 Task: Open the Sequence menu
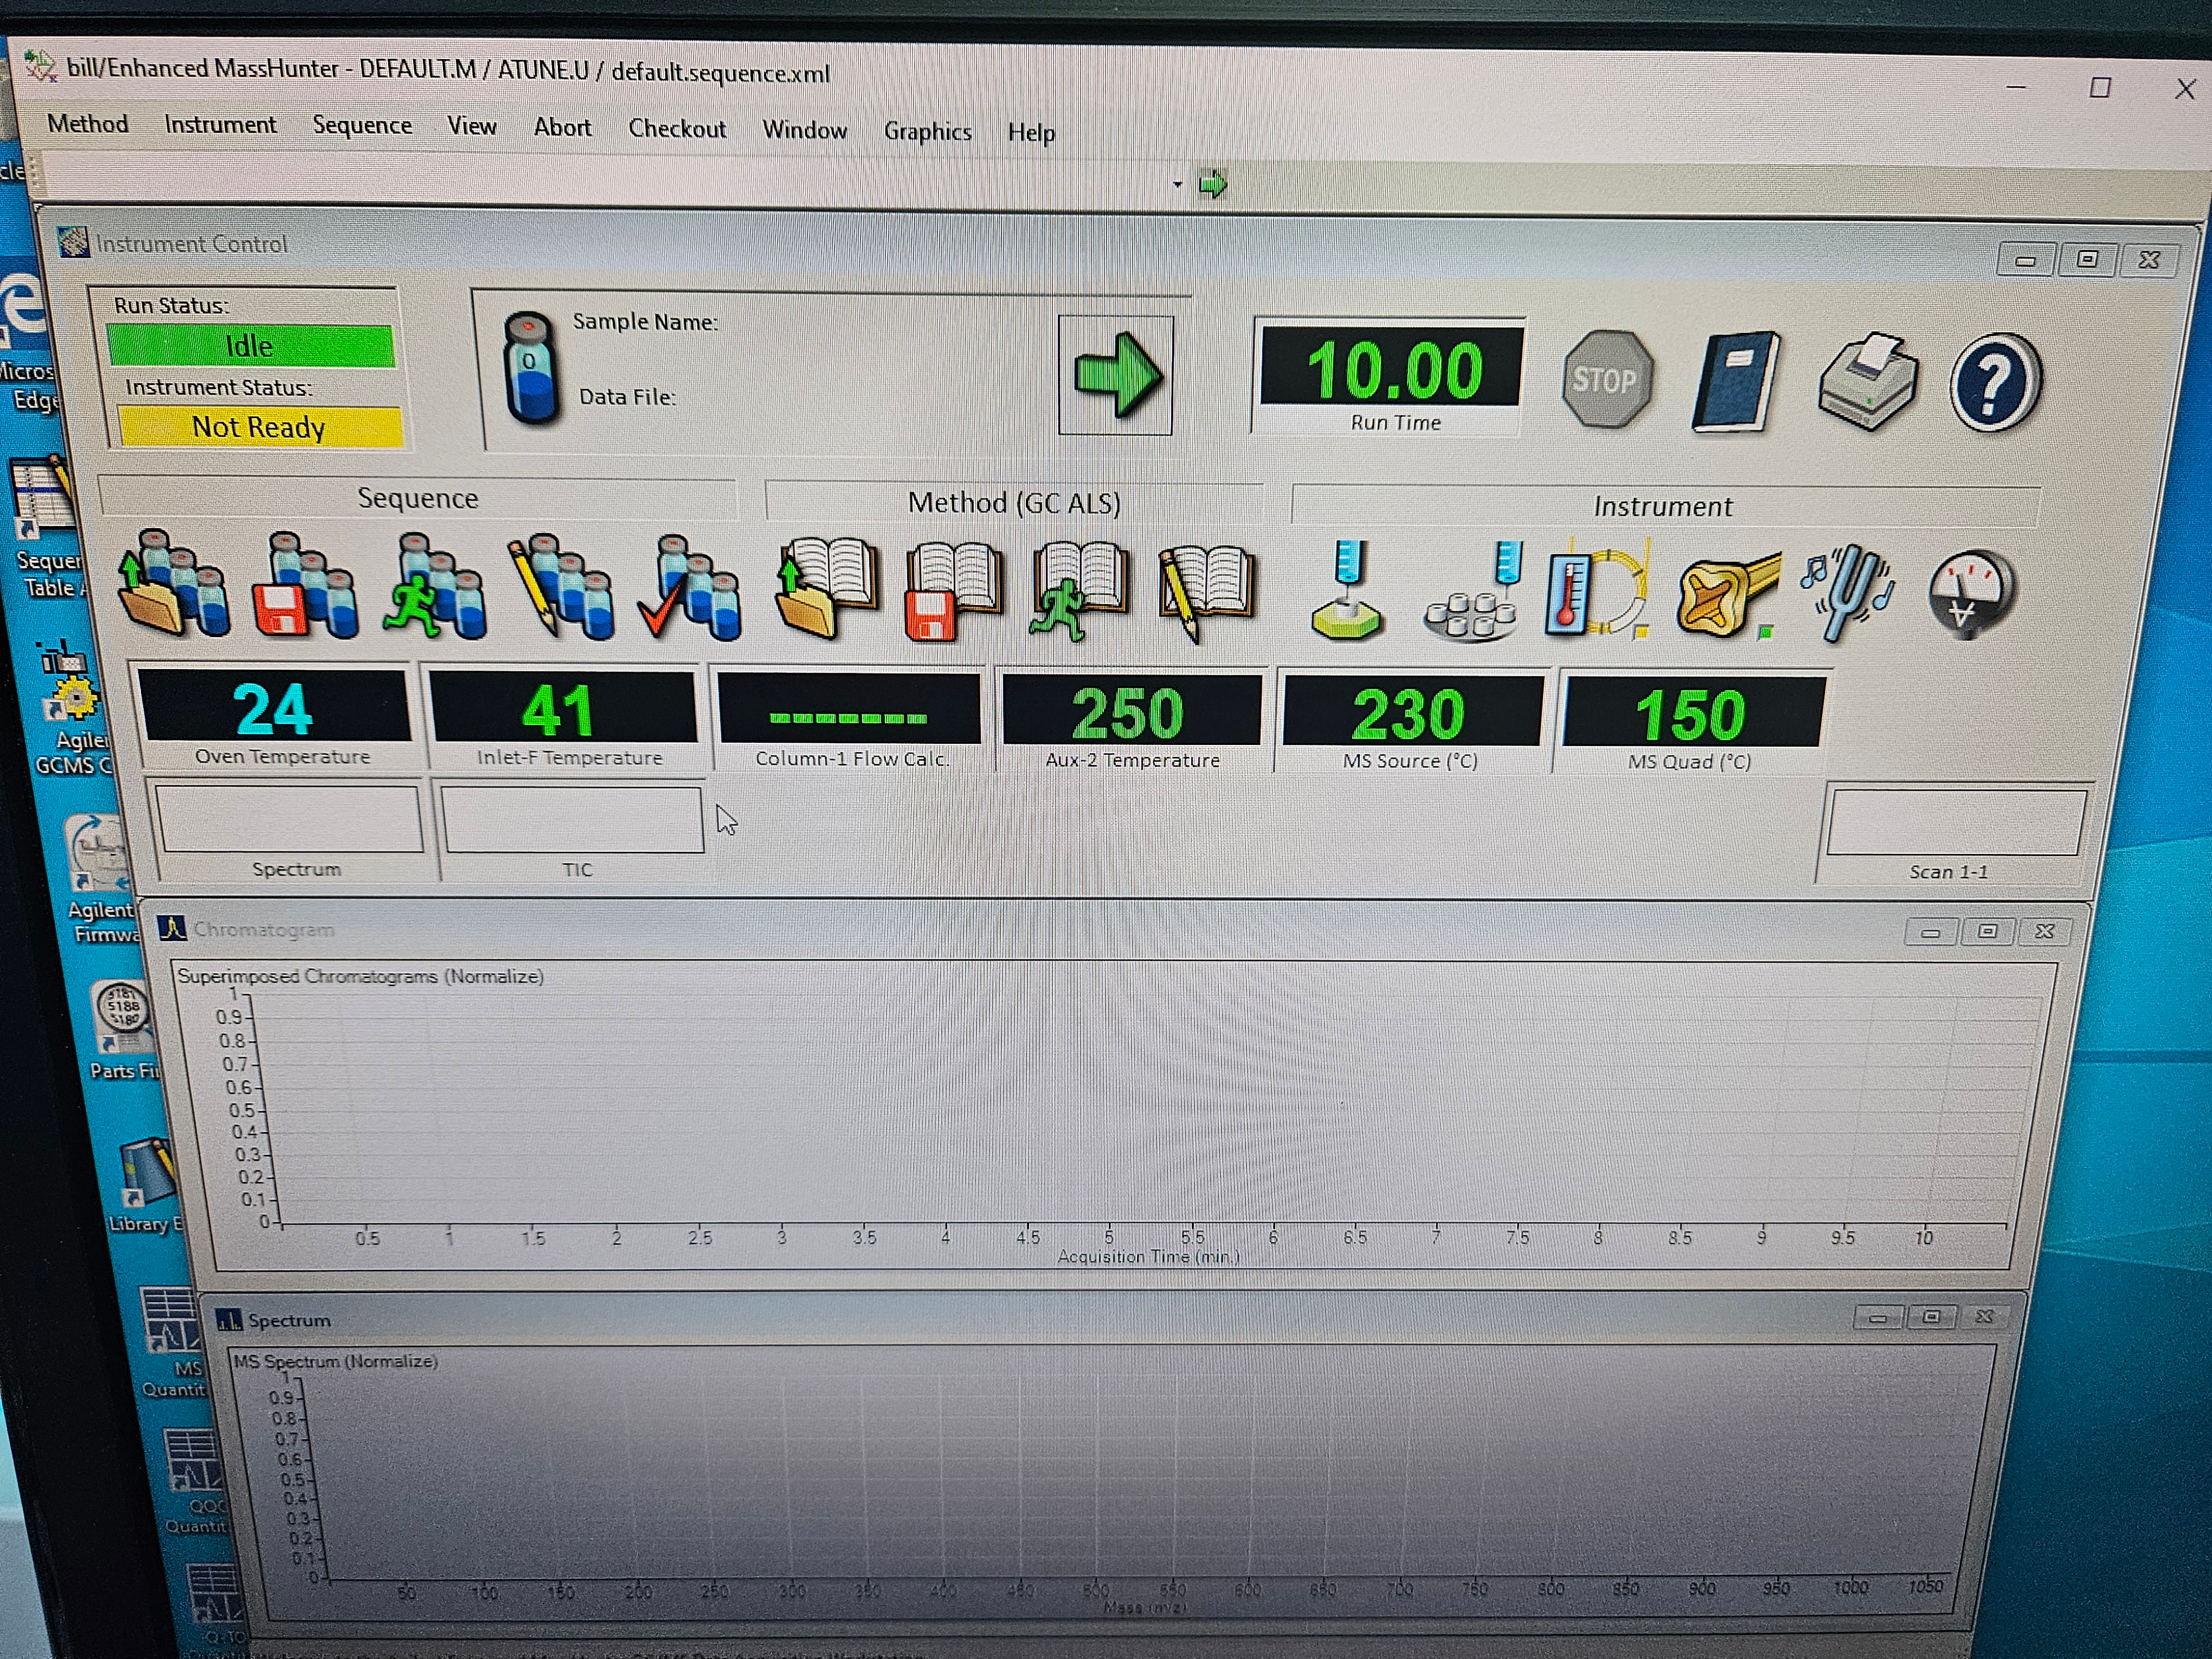[x=362, y=125]
